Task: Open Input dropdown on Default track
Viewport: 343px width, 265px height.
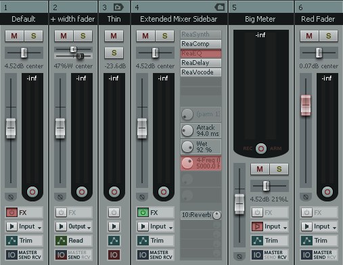Action: (30, 226)
